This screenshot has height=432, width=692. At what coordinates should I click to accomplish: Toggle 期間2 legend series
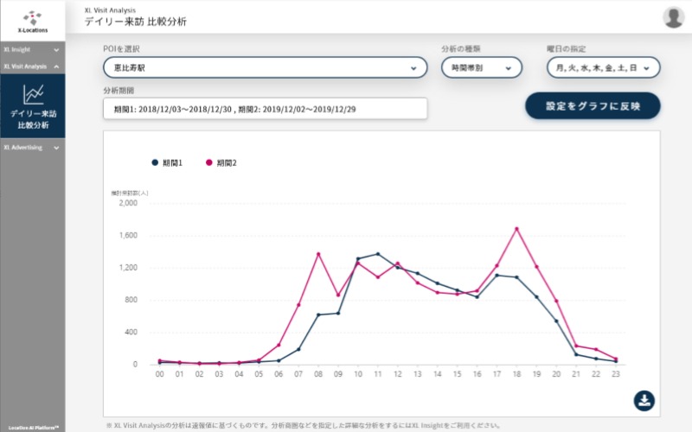click(x=221, y=162)
